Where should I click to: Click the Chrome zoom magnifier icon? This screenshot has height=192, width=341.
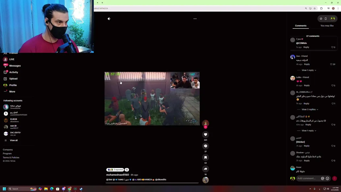[306, 9]
